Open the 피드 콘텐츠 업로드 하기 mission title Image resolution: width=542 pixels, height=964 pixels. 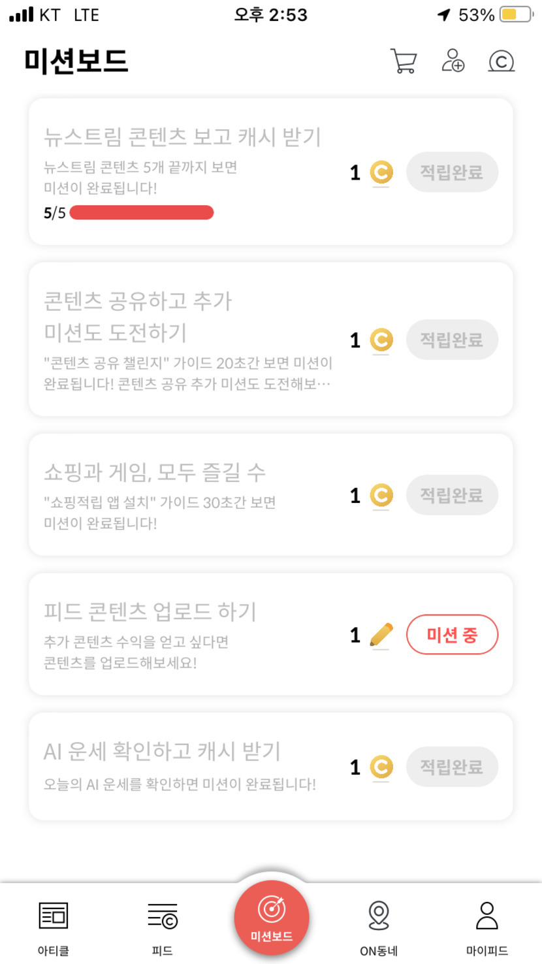point(150,611)
